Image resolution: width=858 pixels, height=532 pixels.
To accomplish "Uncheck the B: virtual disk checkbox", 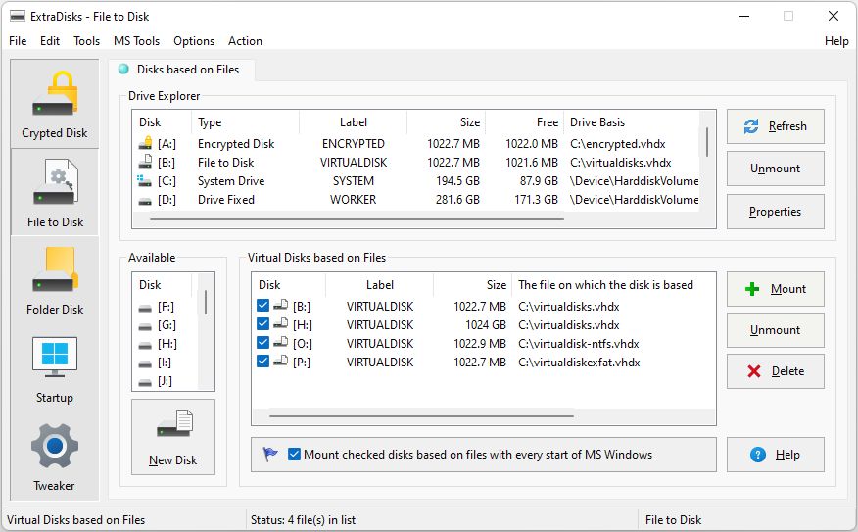I will (262, 306).
